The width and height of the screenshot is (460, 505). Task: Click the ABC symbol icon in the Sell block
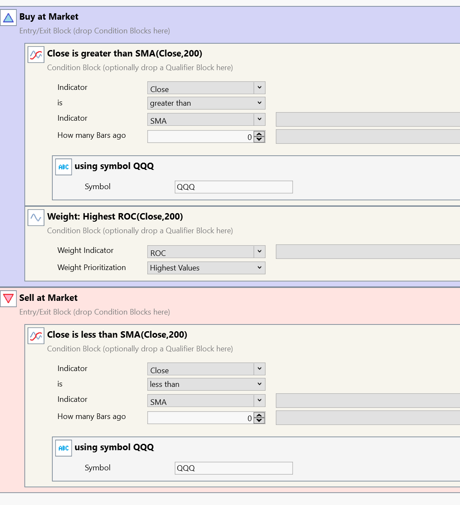pos(63,448)
